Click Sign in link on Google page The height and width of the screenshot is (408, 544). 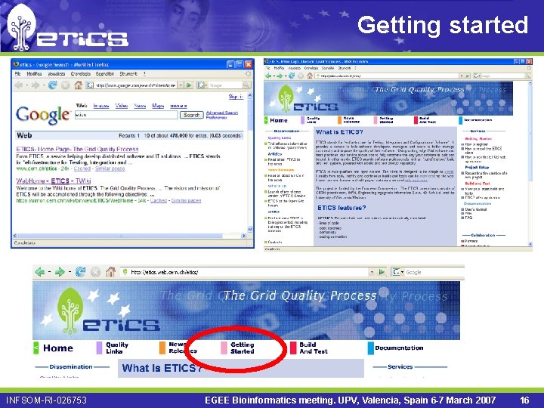click(236, 97)
